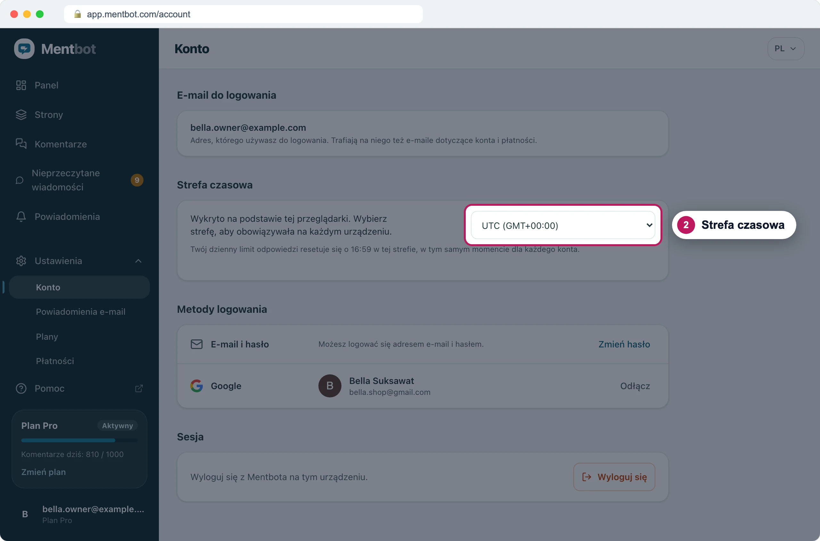The height and width of the screenshot is (541, 820).
Task: Collapse the Ustawienia submenu chevron
Action: [x=138, y=261]
